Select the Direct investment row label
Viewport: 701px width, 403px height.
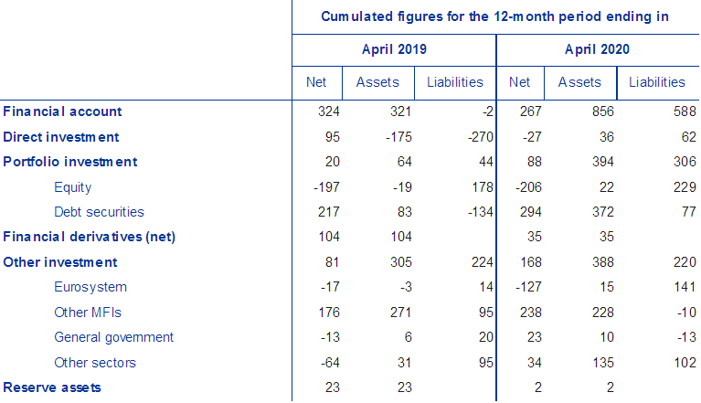61,137
